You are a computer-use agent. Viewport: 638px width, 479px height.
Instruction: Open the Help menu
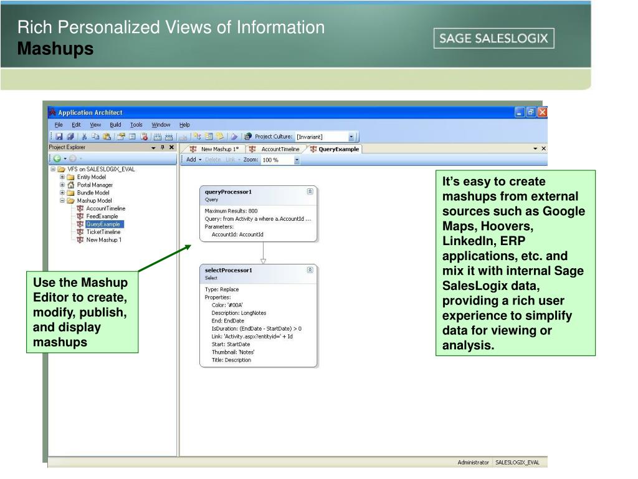pos(184,125)
